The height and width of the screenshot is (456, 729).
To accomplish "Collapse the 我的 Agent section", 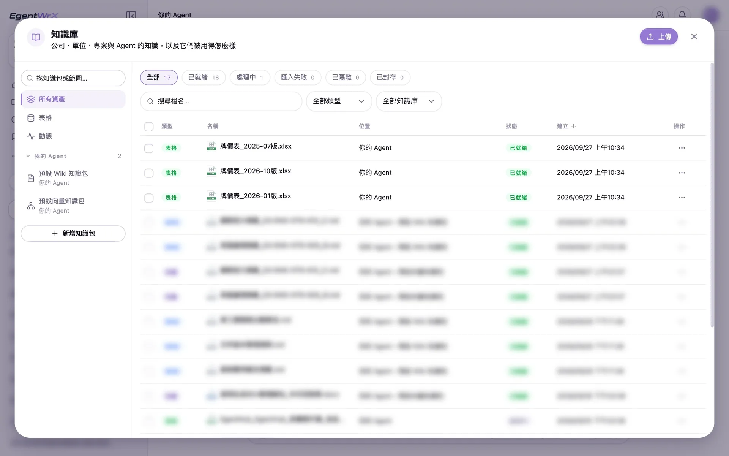I will point(28,156).
